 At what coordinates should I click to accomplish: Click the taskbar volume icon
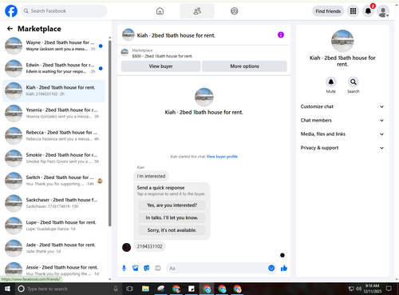[x=358, y=289]
